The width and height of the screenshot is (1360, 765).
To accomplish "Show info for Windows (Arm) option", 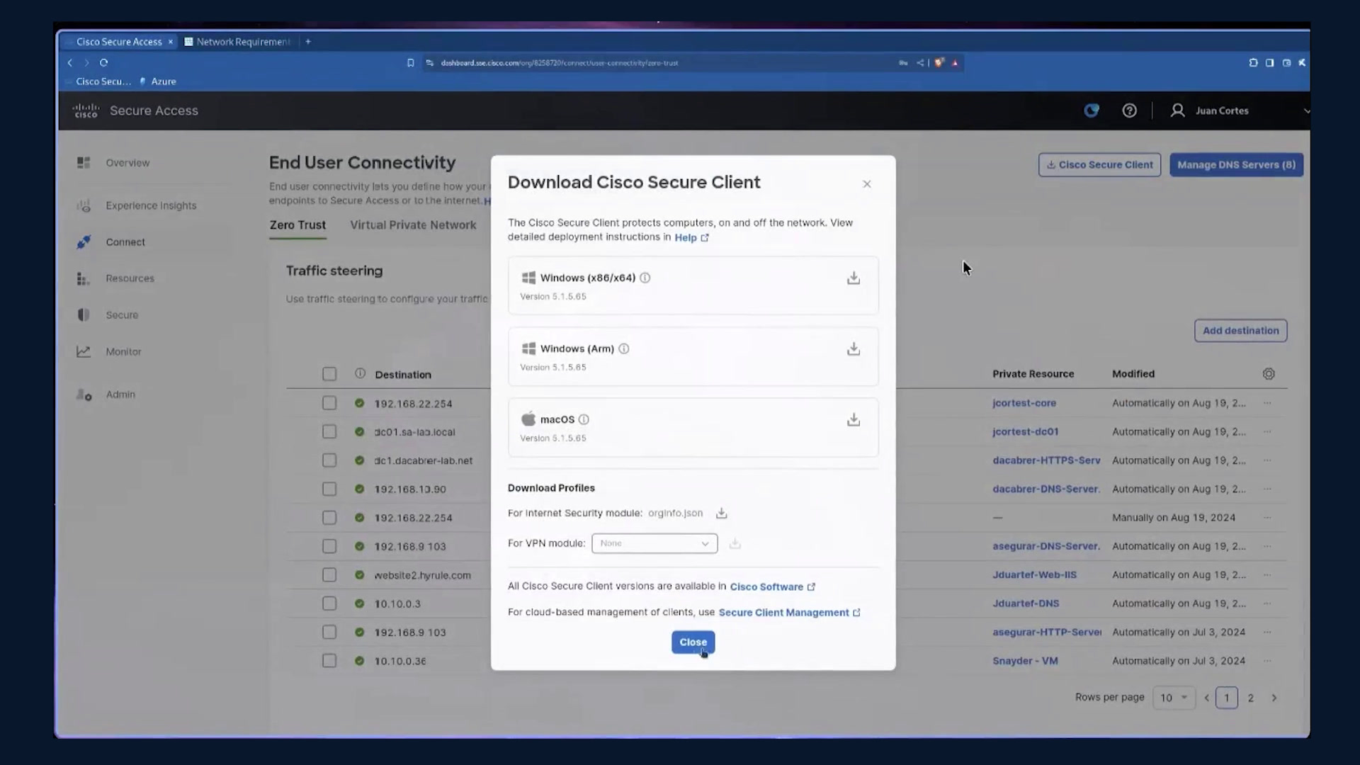I will pos(624,348).
